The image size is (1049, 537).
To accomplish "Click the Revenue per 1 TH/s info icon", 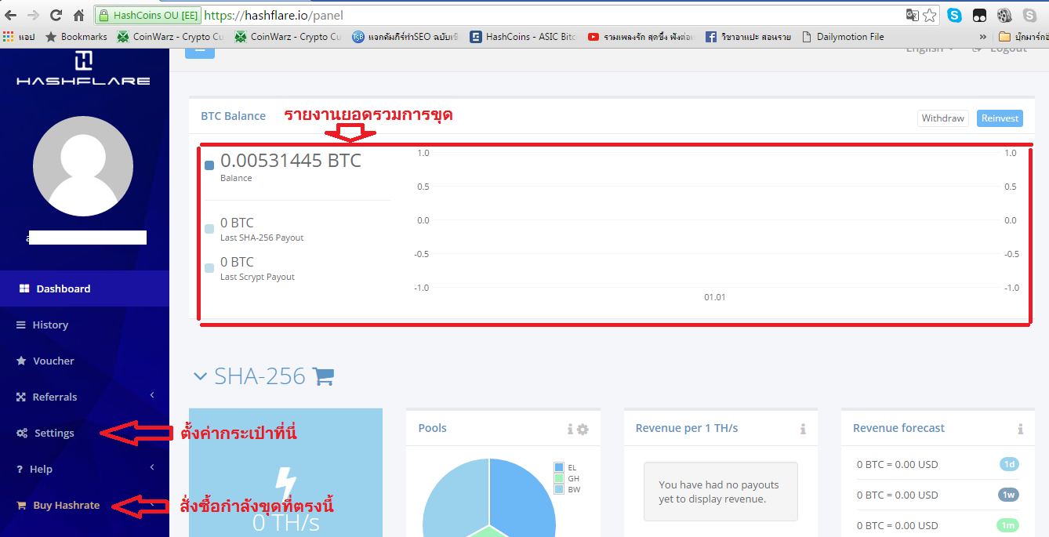I will pyautogui.click(x=803, y=430).
